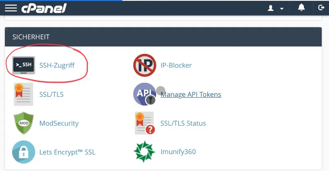
Task: Open the Imunify360 link
Action: click(178, 152)
